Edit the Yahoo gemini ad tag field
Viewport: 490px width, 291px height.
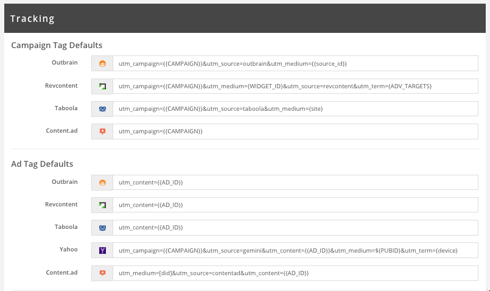tap(295, 250)
